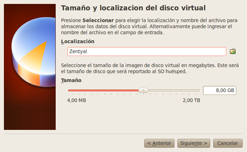Continue with the Siguiente button

tap(193, 143)
